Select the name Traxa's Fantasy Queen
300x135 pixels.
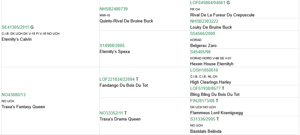tap(23, 107)
